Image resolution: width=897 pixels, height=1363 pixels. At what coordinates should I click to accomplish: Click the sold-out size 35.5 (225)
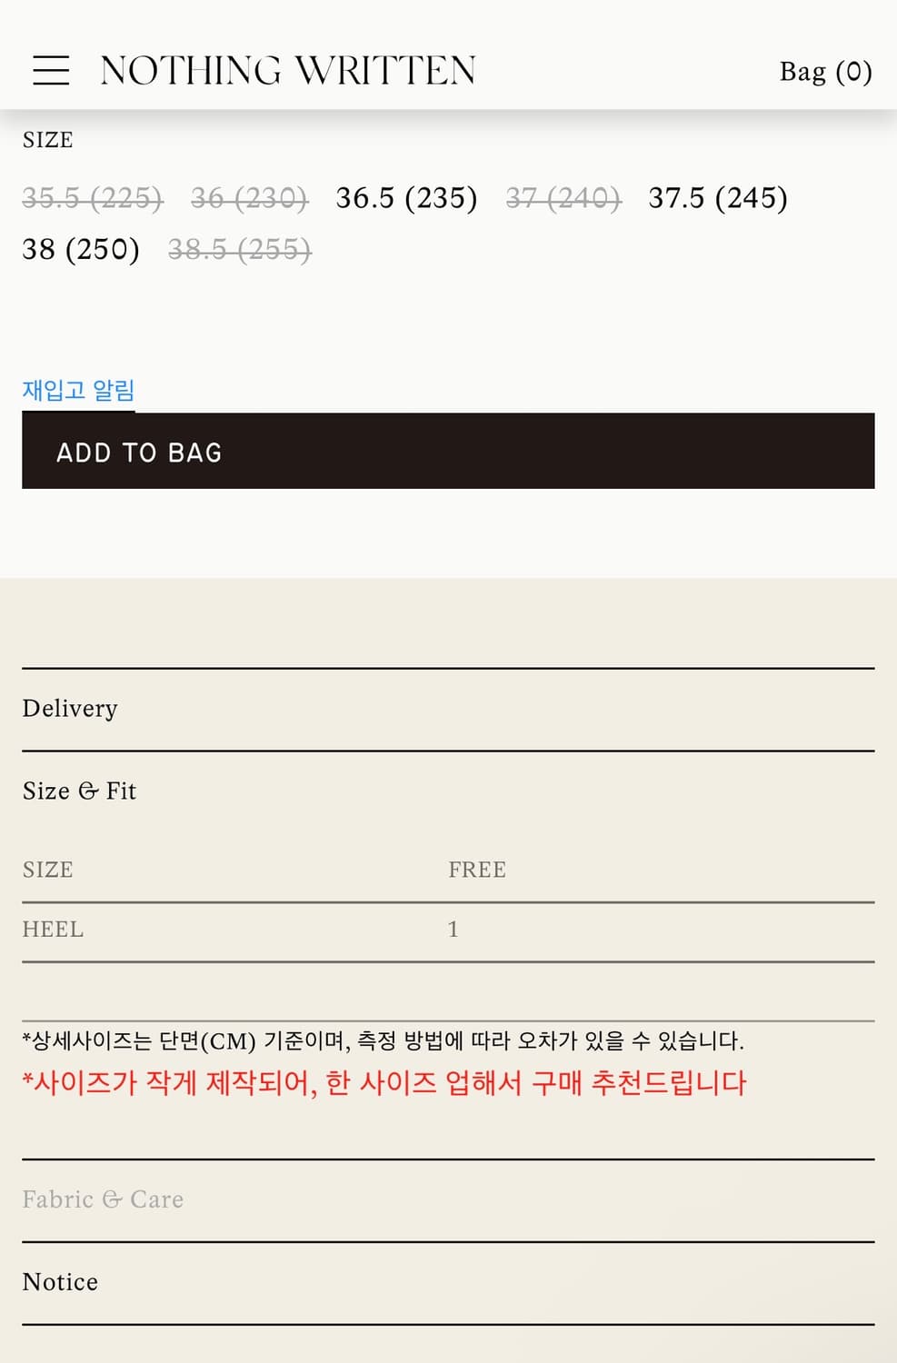click(93, 198)
